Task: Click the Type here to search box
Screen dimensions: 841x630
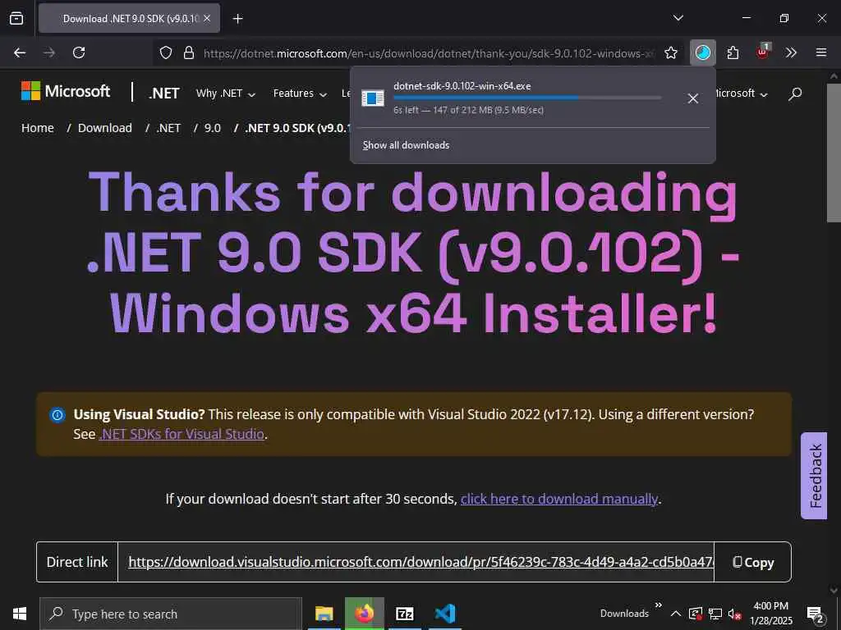Action: click(171, 614)
